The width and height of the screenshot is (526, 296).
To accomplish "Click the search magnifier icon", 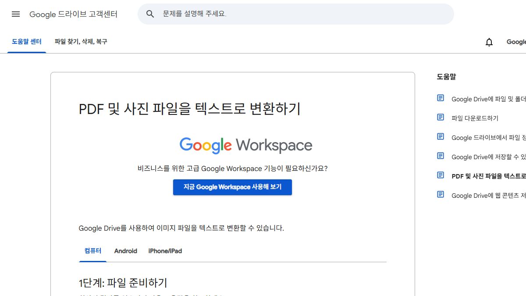I will tap(150, 14).
